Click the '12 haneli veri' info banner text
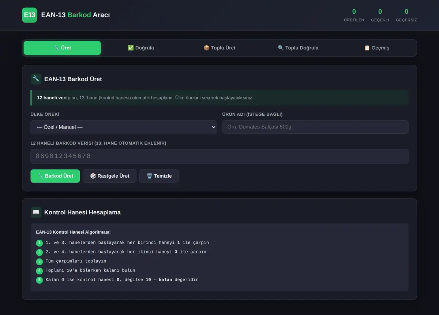The image size is (439, 315). click(x=145, y=98)
